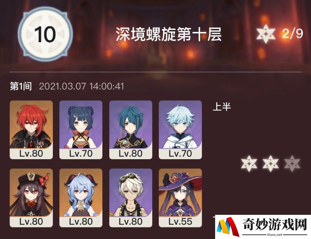Click the 深境螺旋第十层 title
The height and width of the screenshot is (239, 311).
click(x=169, y=34)
